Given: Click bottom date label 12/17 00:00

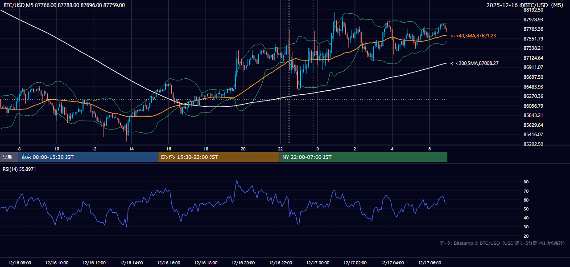Looking at the screenshot, I should 318,263.
